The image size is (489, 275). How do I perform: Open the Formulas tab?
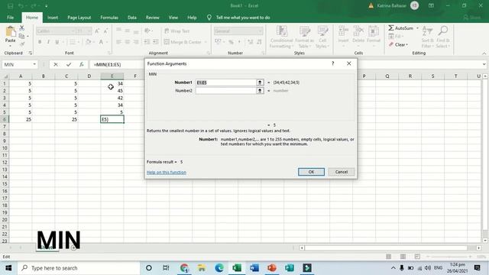[x=109, y=18]
